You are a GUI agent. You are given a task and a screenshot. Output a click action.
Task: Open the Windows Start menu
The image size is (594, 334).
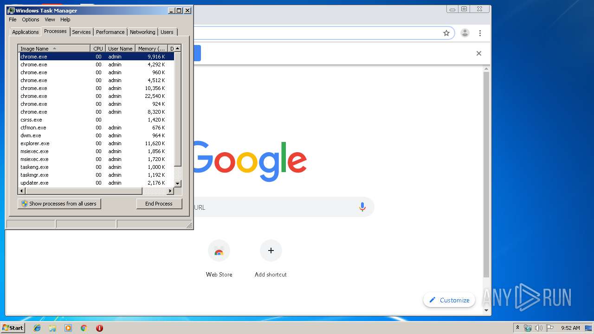pos(13,328)
